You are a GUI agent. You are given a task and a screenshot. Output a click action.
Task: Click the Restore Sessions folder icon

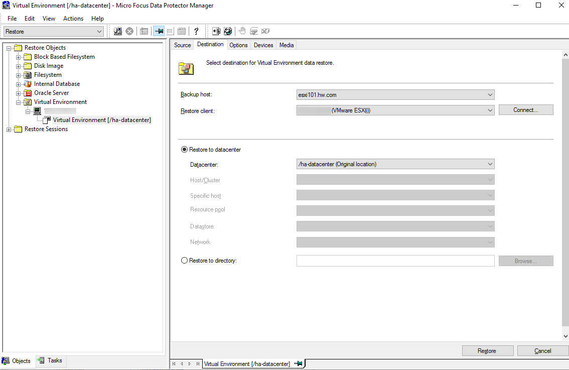(18, 129)
